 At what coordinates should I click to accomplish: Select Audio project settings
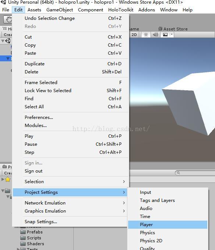click(x=168, y=209)
